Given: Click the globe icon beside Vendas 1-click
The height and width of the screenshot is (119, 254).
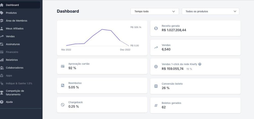Looking at the screenshot, I should coord(156,67).
